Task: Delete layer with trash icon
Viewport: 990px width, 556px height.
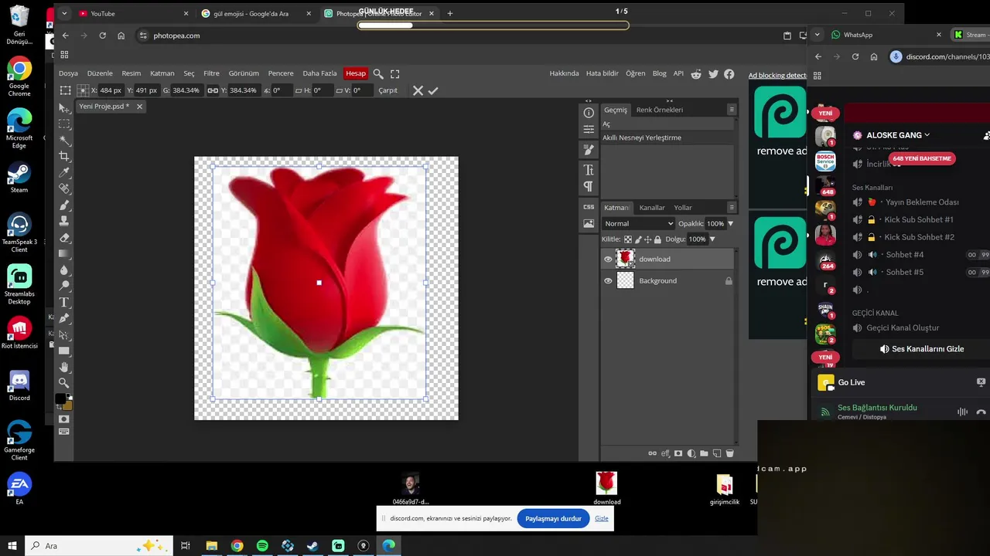Action: click(x=729, y=453)
